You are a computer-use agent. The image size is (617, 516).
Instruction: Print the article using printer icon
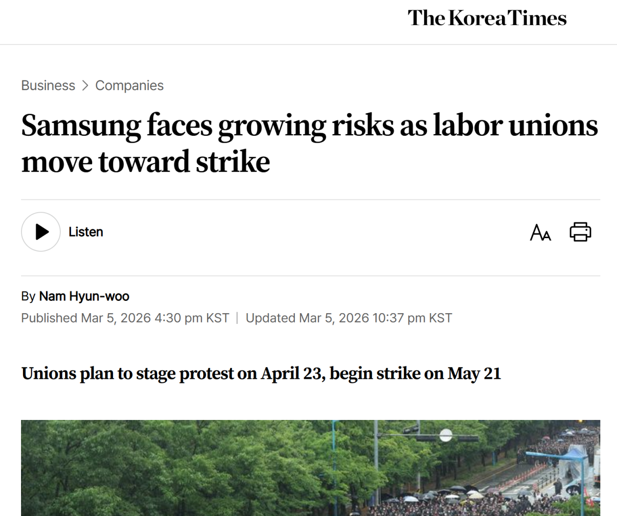pos(580,232)
